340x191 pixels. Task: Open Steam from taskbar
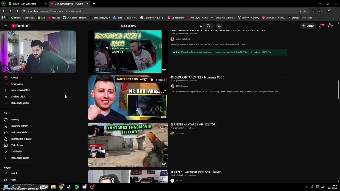[69, 187]
